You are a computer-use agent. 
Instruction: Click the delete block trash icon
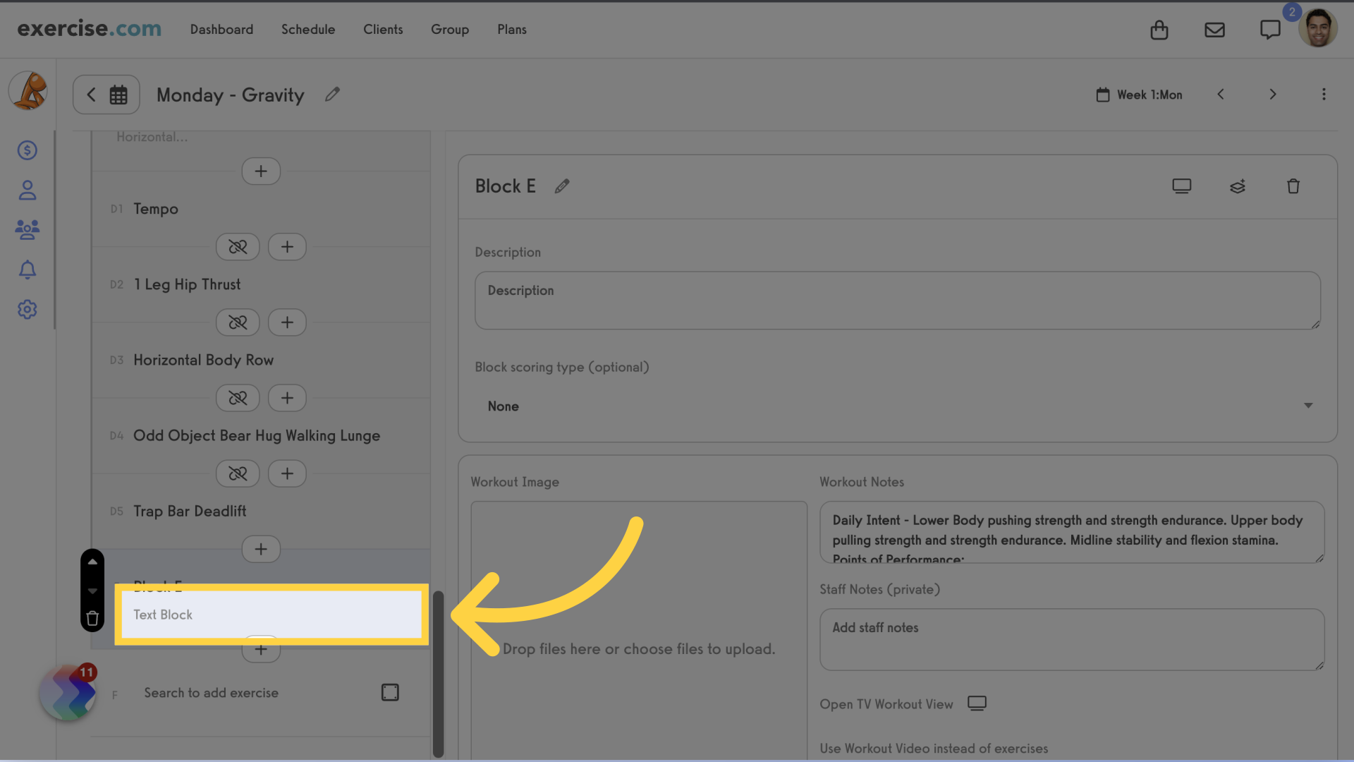[x=1293, y=186]
